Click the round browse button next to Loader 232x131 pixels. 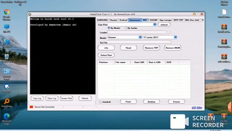(168, 32)
